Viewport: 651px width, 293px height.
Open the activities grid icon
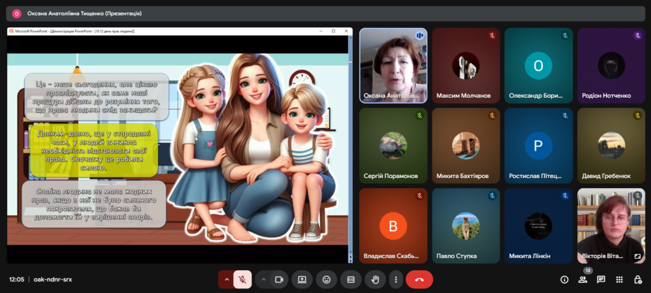coord(619,279)
